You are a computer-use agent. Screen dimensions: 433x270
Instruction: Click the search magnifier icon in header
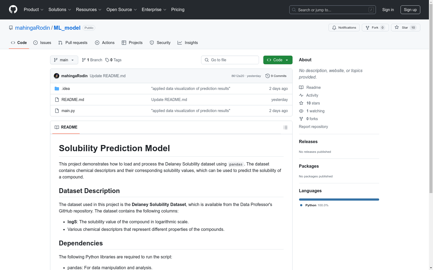tap(294, 10)
